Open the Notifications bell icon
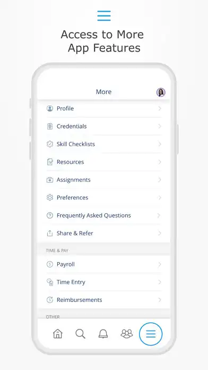 pos(103,334)
